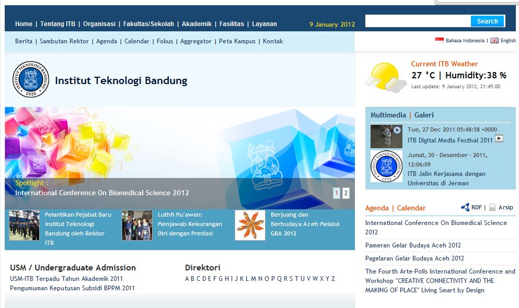Open the Akademik menu
The image size is (519, 308).
(x=197, y=24)
